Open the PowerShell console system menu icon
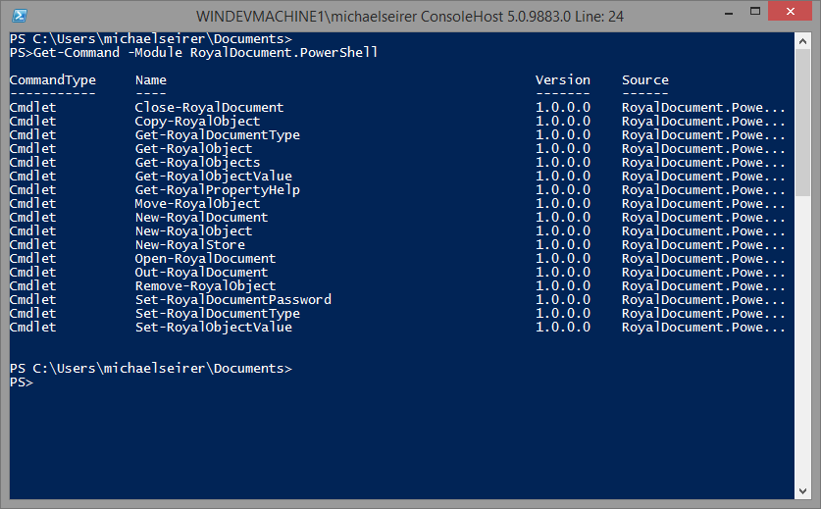 [19, 16]
